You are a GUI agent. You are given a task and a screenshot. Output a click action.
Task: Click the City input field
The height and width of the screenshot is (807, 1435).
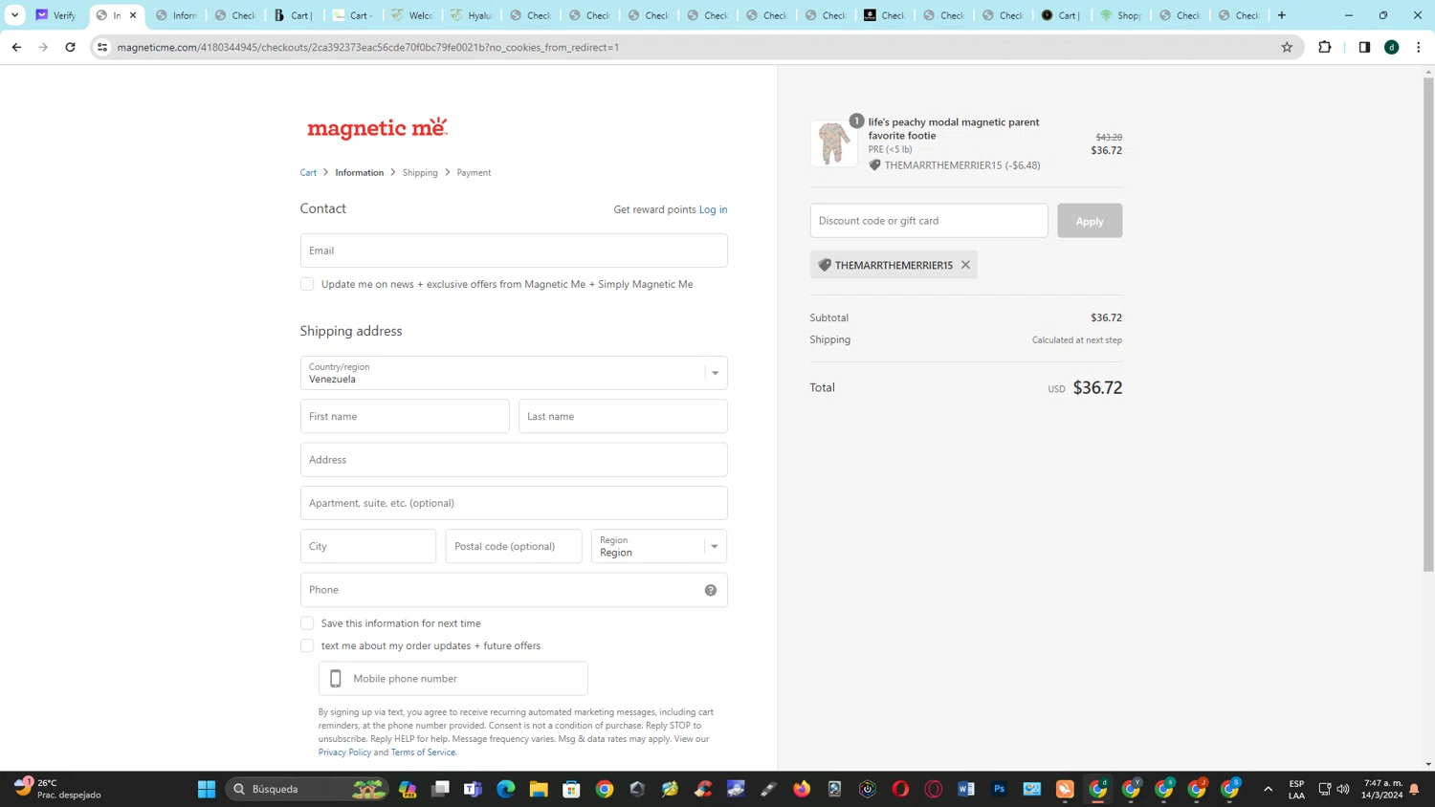pos(368,546)
